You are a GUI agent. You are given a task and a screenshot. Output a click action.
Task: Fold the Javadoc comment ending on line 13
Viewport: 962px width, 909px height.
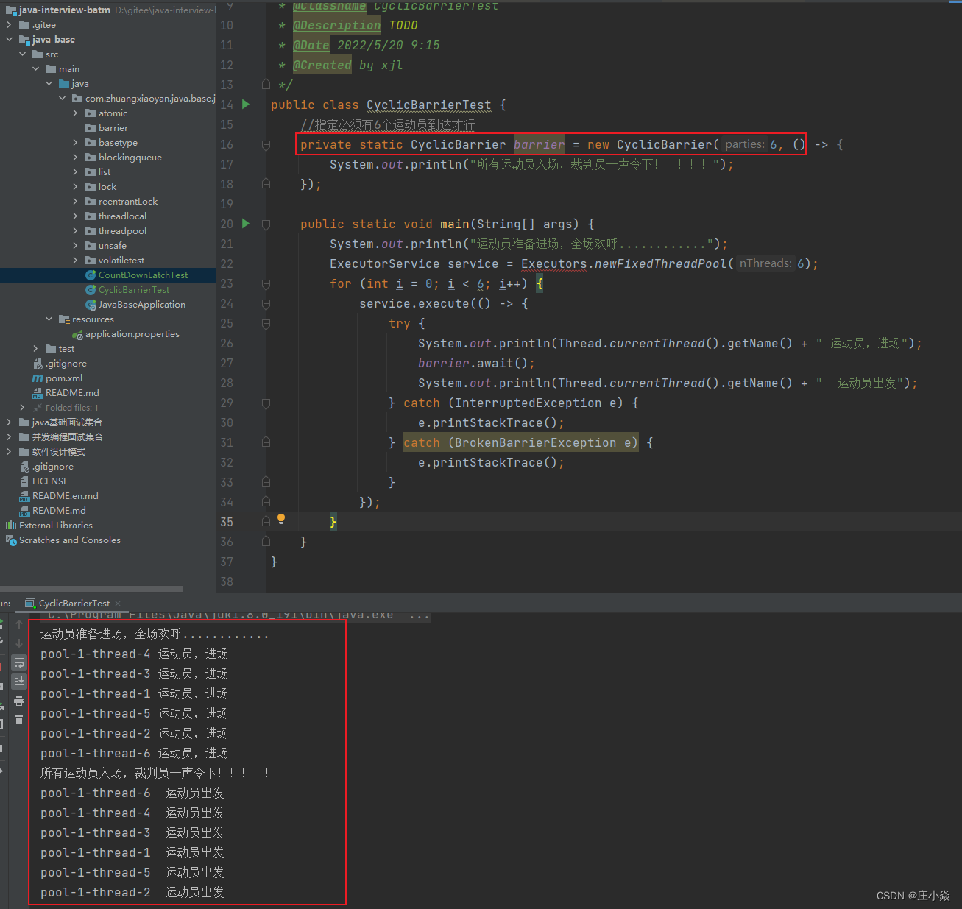(x=266, y=85)
